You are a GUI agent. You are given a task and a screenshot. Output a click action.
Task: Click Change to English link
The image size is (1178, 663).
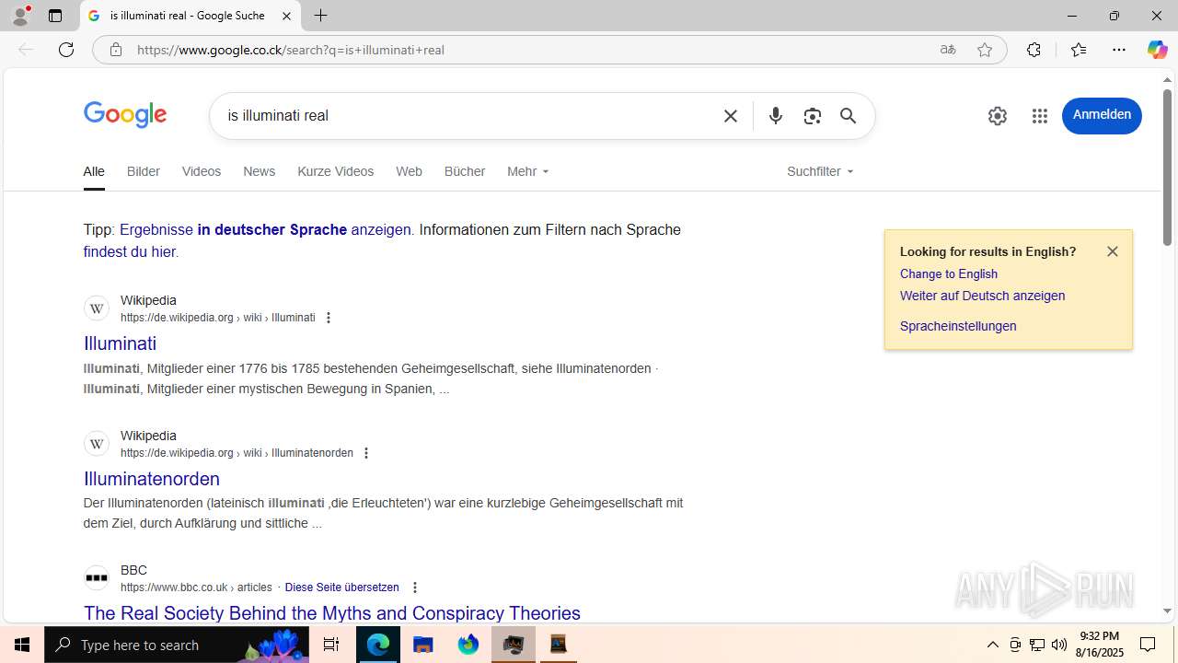949,273
